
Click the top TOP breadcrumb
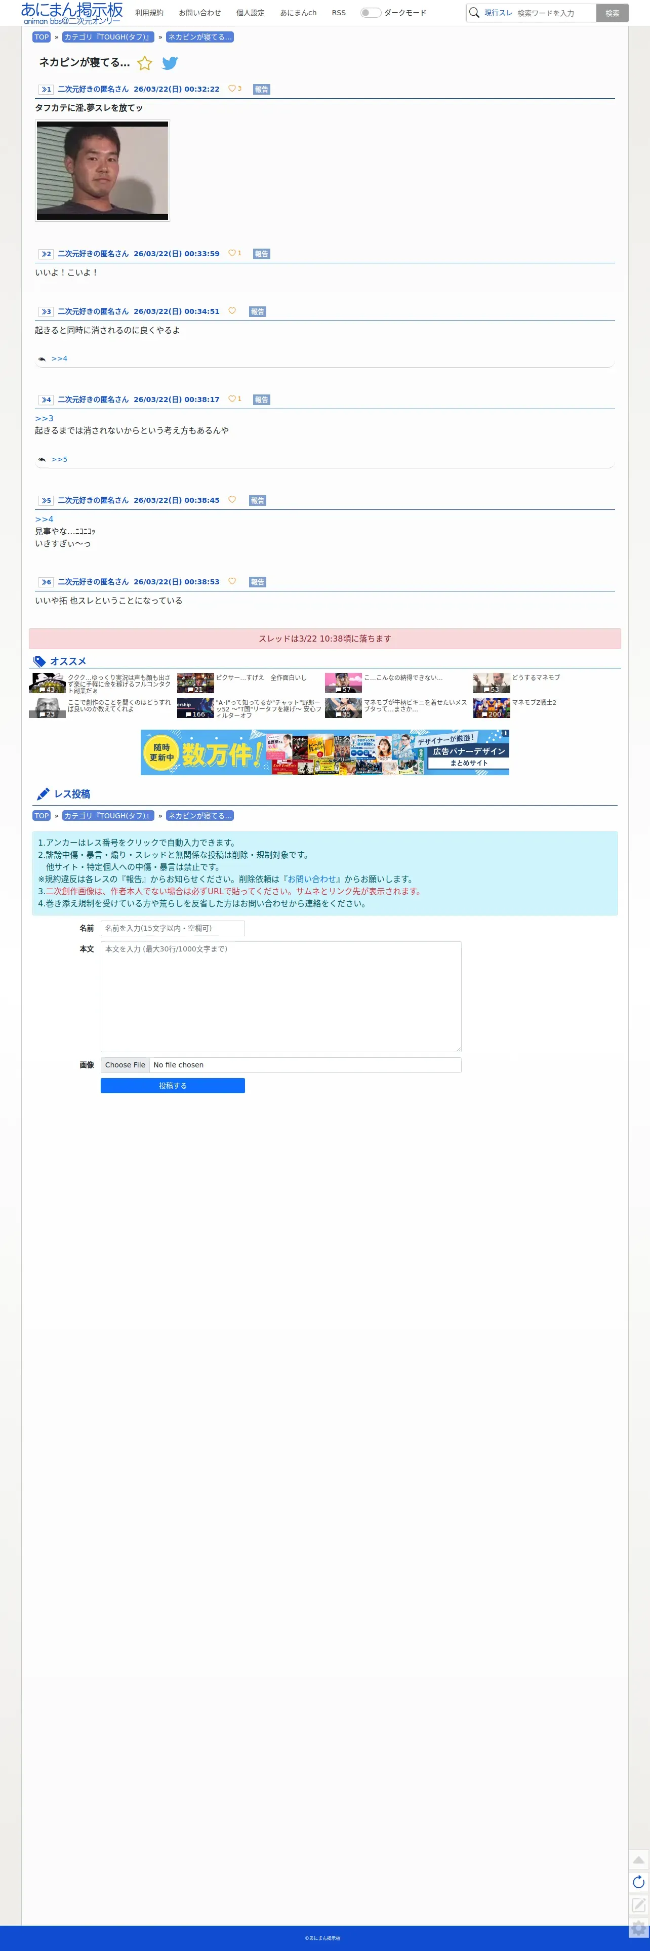click(42, 37)
